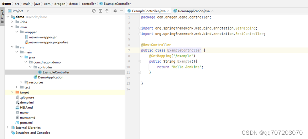Image resolution: width=308 pixels, height=139 pixels.
Task: Open Project panel settings gear
Action: pos(115,11)
